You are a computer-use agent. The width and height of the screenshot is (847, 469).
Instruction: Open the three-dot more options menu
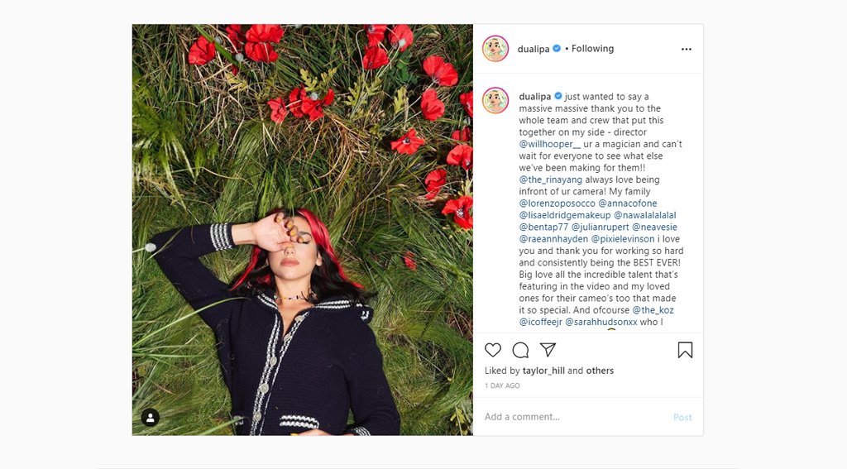686,49
